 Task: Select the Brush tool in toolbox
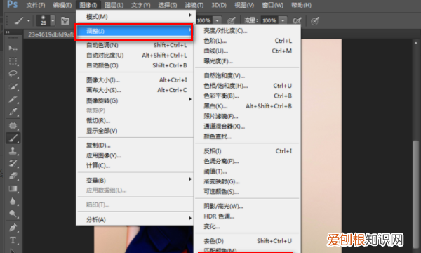point(13,138)
